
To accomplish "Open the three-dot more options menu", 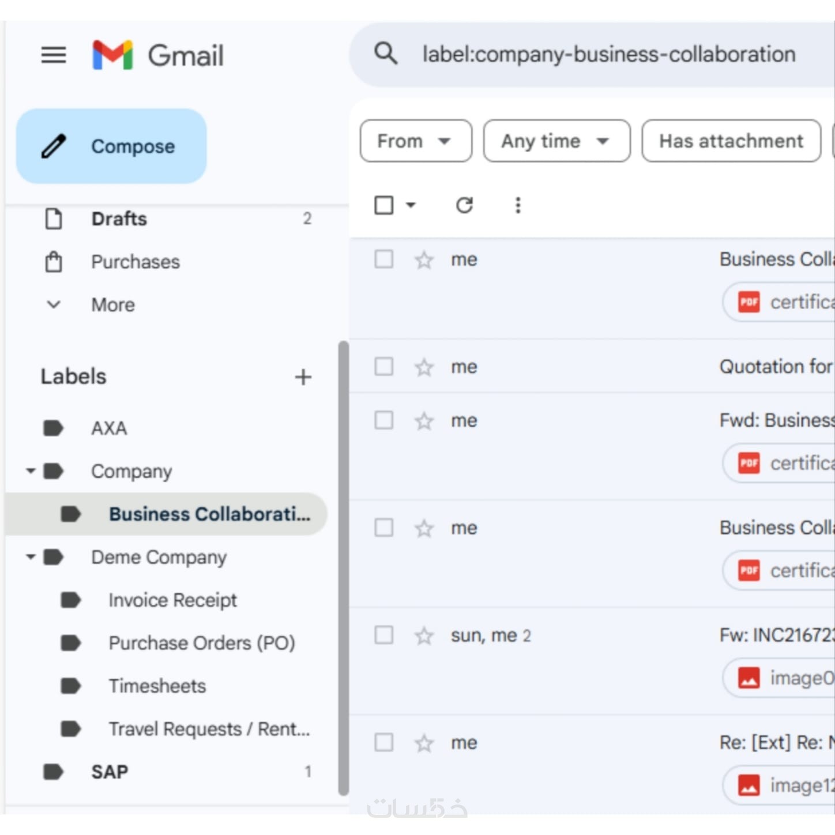I will tap(518, 205).
